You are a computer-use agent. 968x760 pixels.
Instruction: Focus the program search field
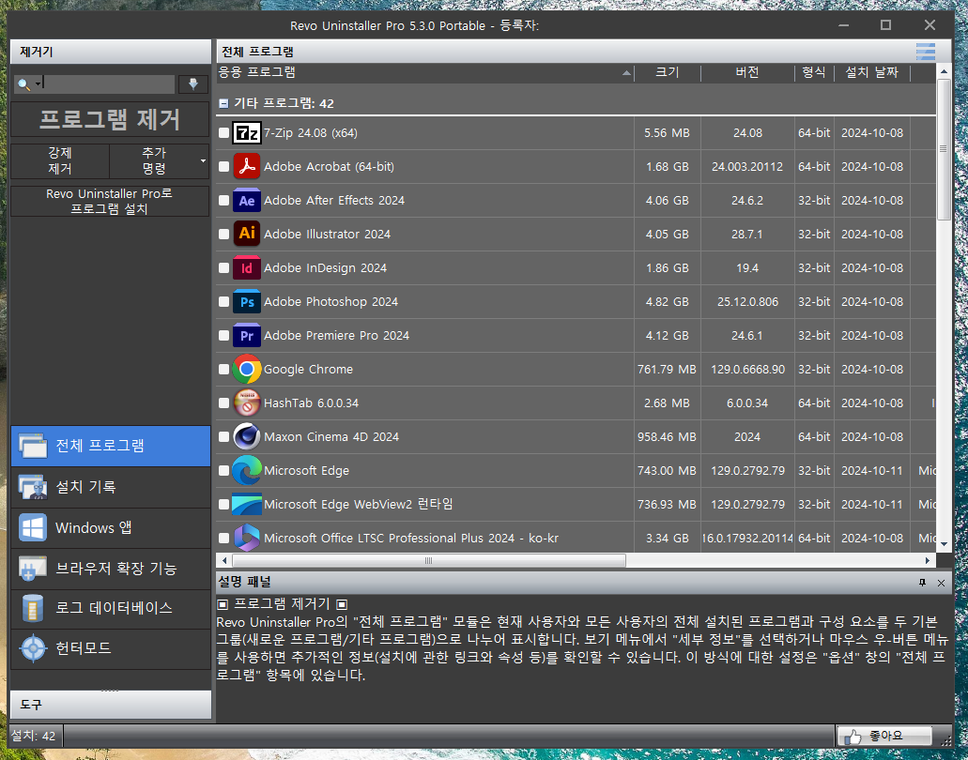108,84
